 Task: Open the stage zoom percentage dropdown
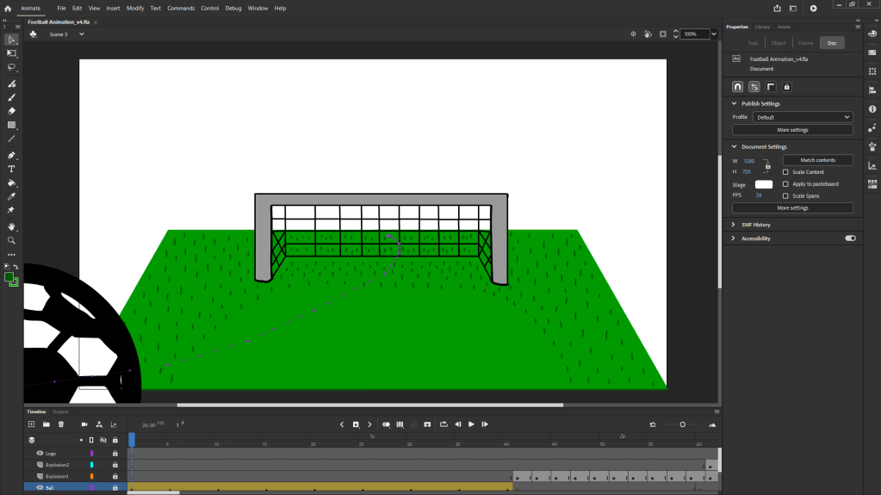pos(714,34)
